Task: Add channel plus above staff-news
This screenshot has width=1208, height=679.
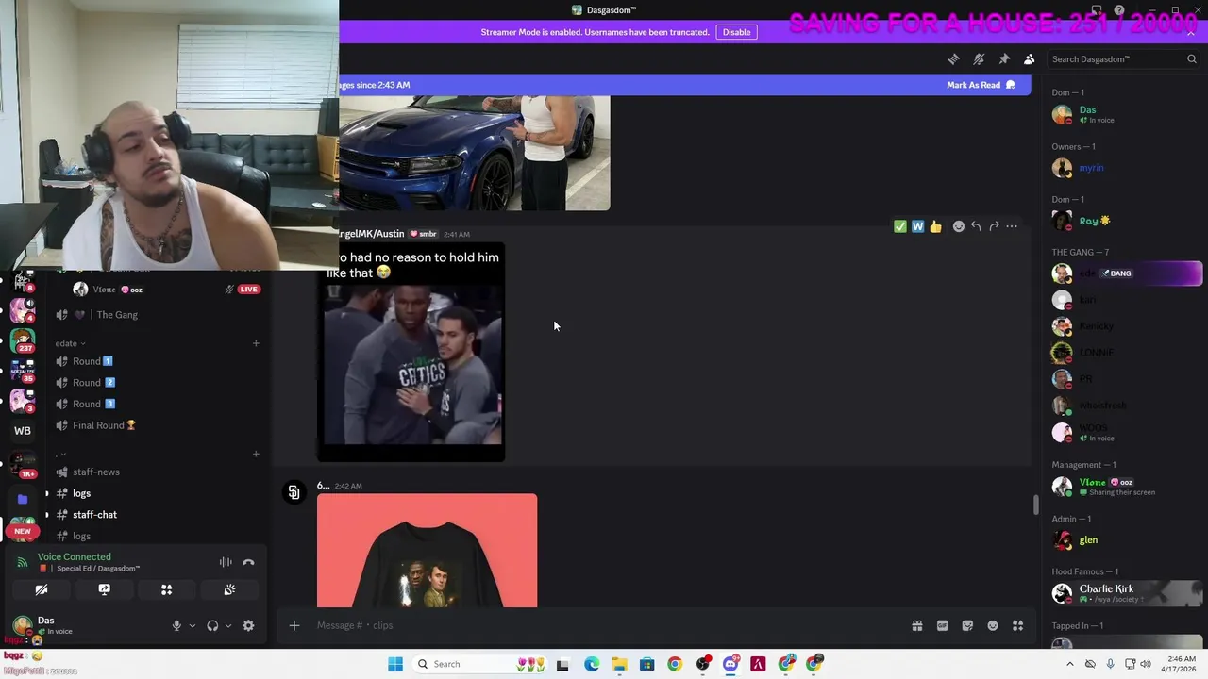Action: coord(256,454)
